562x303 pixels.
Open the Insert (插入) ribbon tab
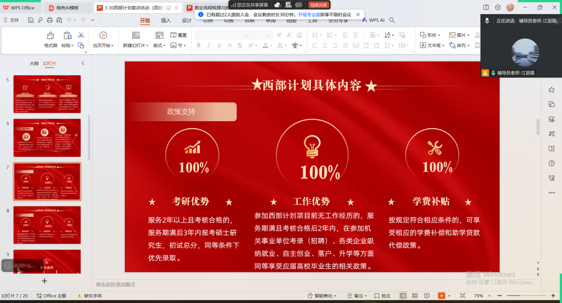click(x=166, y=20)
